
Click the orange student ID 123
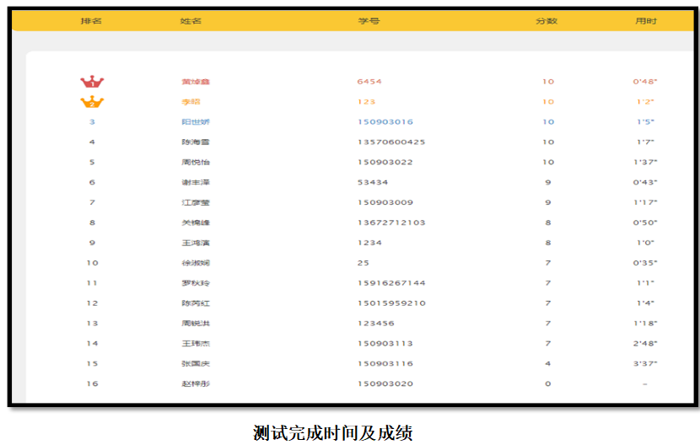(x=366, y=102)
